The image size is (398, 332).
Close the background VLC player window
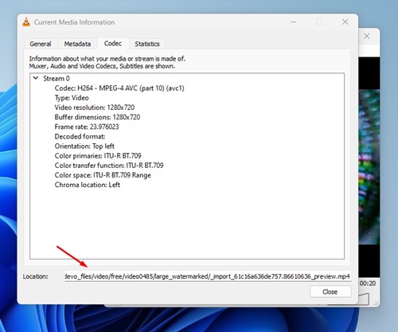[x=367, y=36]
